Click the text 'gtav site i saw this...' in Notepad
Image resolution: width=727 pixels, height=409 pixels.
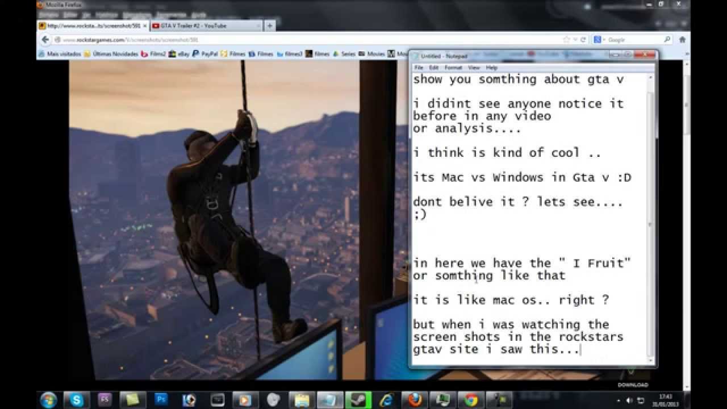(496, 349)
